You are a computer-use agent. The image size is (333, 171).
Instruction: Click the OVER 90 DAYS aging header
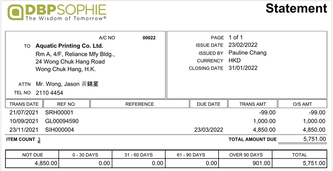246,155
